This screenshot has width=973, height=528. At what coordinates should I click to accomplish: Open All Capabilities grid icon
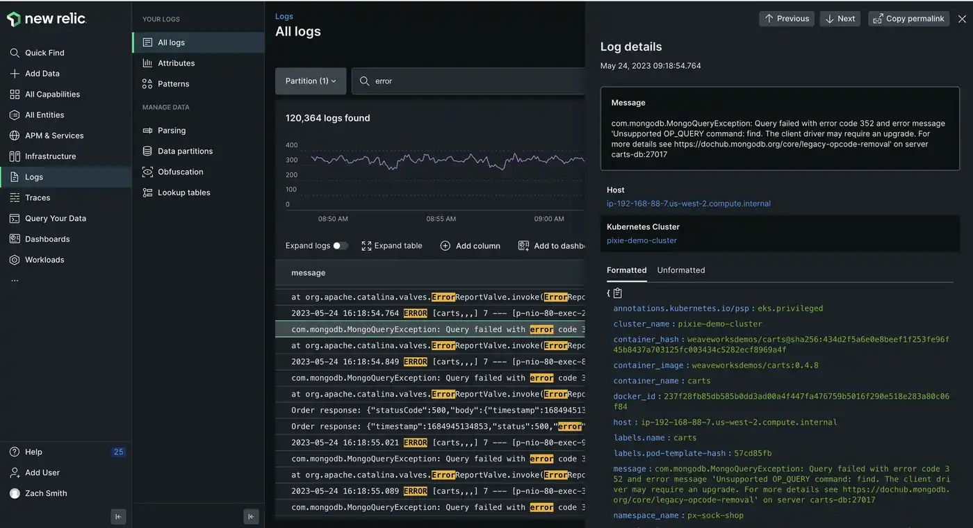click(x=15, y=94)
